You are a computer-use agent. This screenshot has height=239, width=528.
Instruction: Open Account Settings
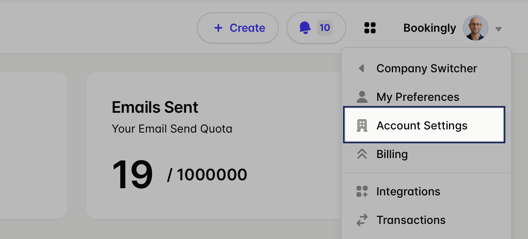[x=422, y=125]
